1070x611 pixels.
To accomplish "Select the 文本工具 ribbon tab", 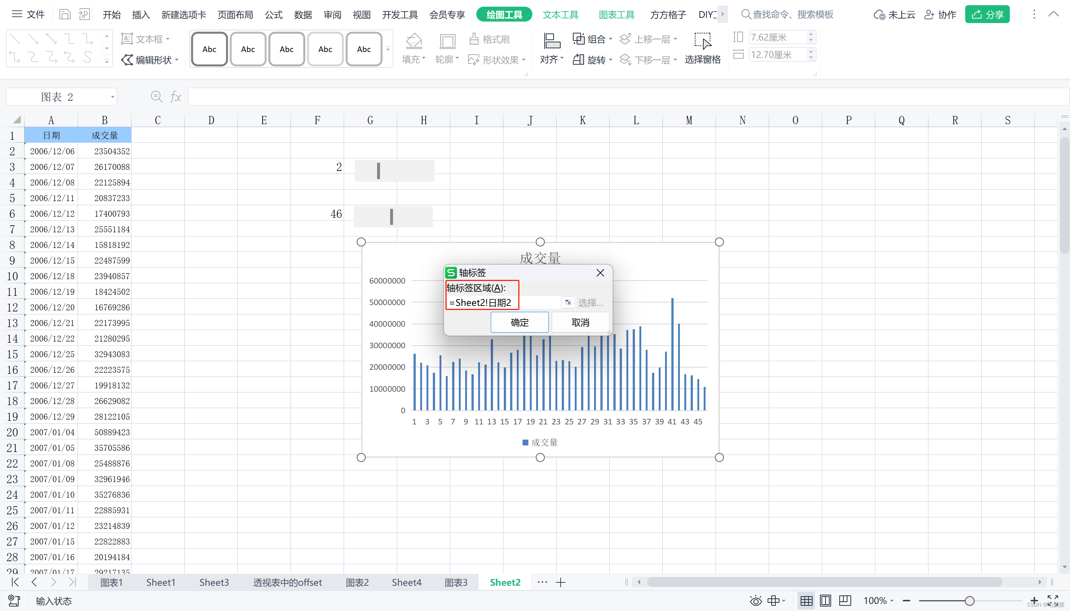I will tap(560, 15).
